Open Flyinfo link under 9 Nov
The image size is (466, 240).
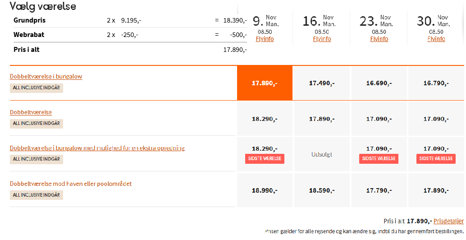(x=265, y=39)
